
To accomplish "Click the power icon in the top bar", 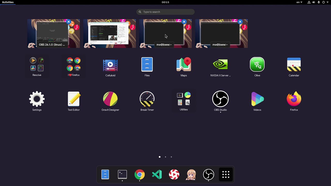I will point(324,2).
